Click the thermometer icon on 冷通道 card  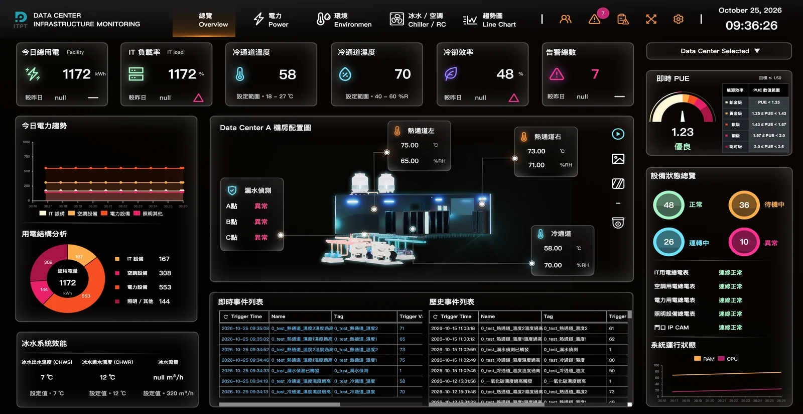pos(541,234)
